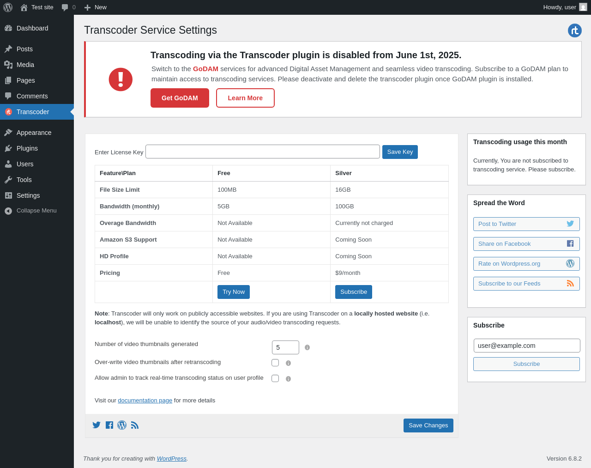Click the Transcoder rt icon in sidebar
Image resolution: width=591 pixels, height=468 pixels.
point(8,112)
